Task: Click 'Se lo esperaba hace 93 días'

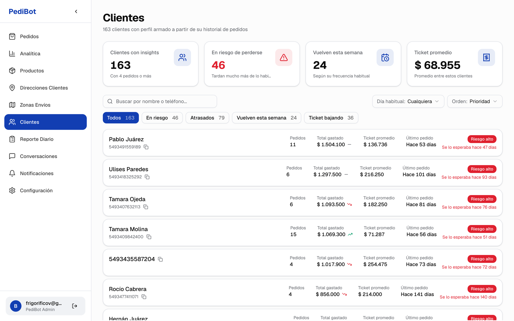Action: point(469,177)
